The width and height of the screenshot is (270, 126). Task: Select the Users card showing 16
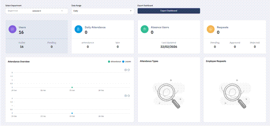point(37,37)
